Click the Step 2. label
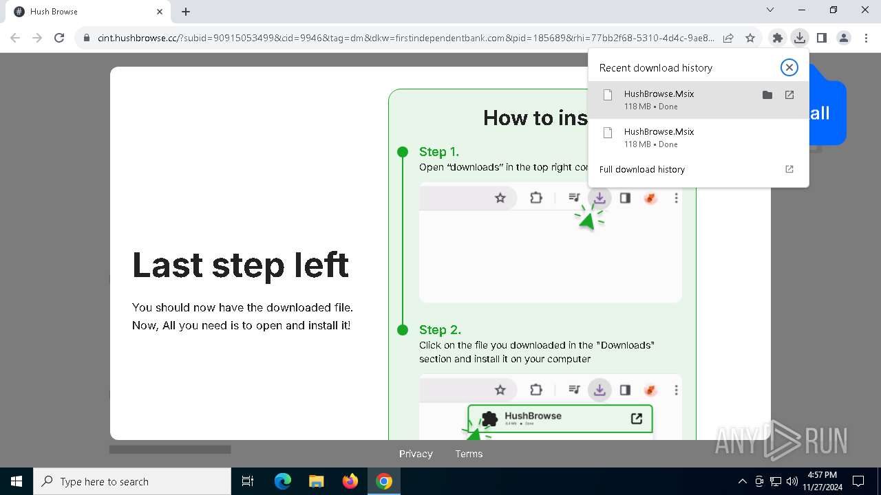881x495 pixels. [x=440, y=329]
